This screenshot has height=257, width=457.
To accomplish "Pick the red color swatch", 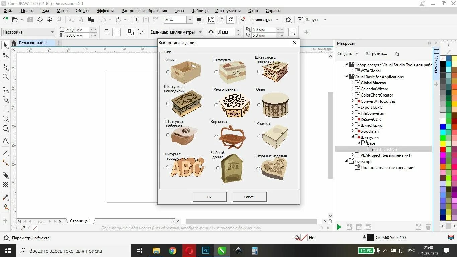I will pos(443,149).
